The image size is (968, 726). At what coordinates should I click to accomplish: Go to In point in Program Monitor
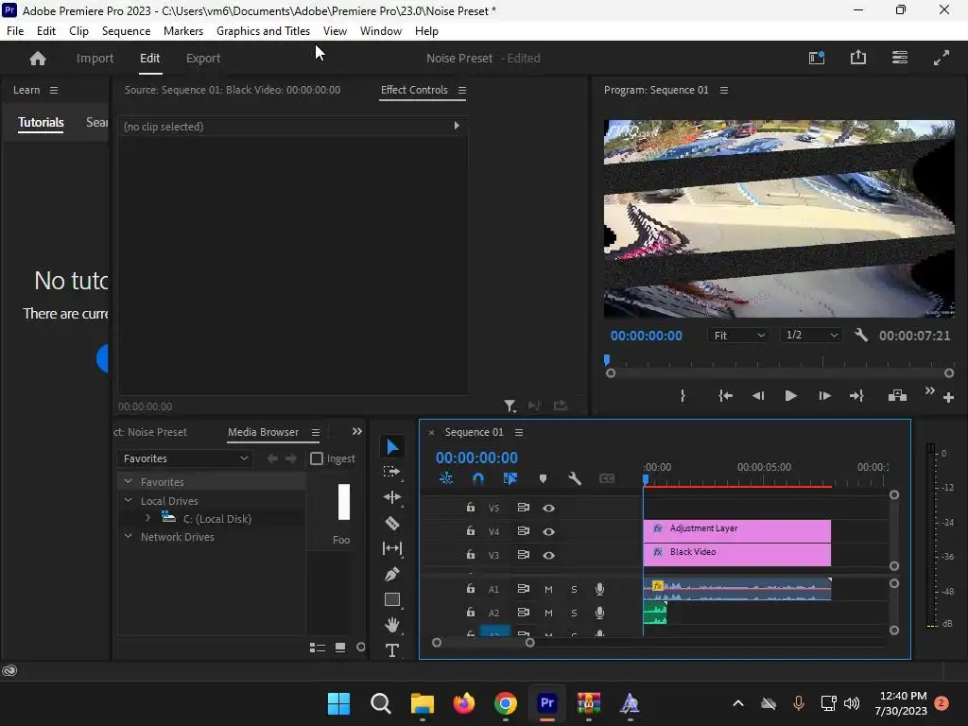[x=725, y=396]
